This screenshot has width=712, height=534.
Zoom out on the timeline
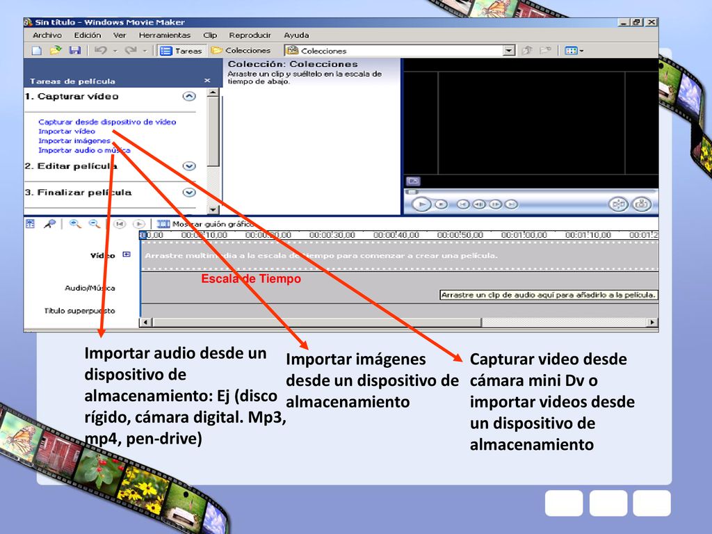(x=94, y=223)
